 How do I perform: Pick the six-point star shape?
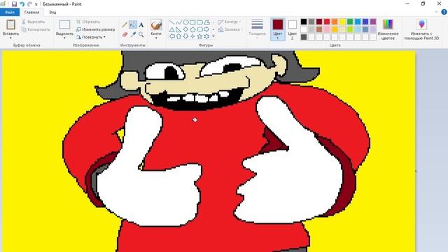[x=206, y=36]
